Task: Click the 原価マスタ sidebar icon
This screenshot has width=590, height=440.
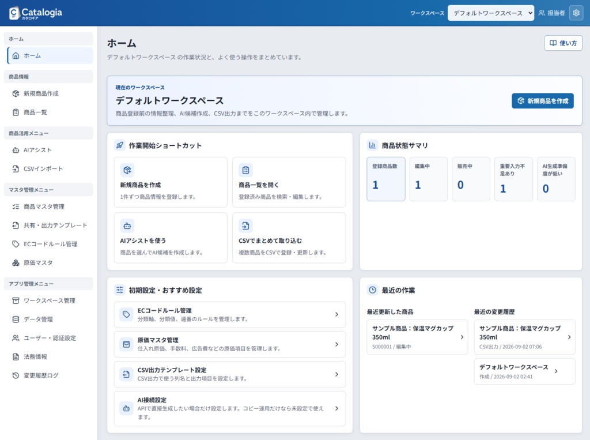Action: (x=16, y=262)
